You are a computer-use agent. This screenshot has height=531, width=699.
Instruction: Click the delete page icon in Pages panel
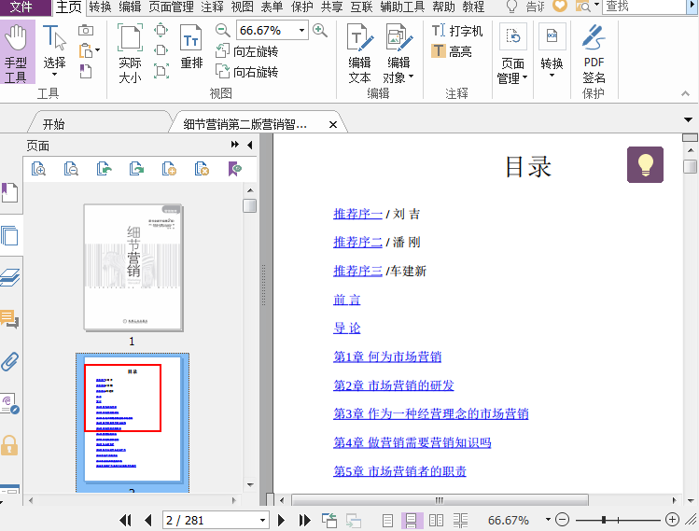point(202,169)
